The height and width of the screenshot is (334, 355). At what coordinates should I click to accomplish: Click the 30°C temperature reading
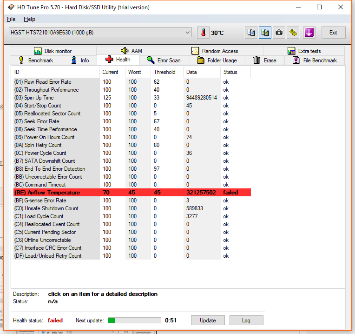217,33
